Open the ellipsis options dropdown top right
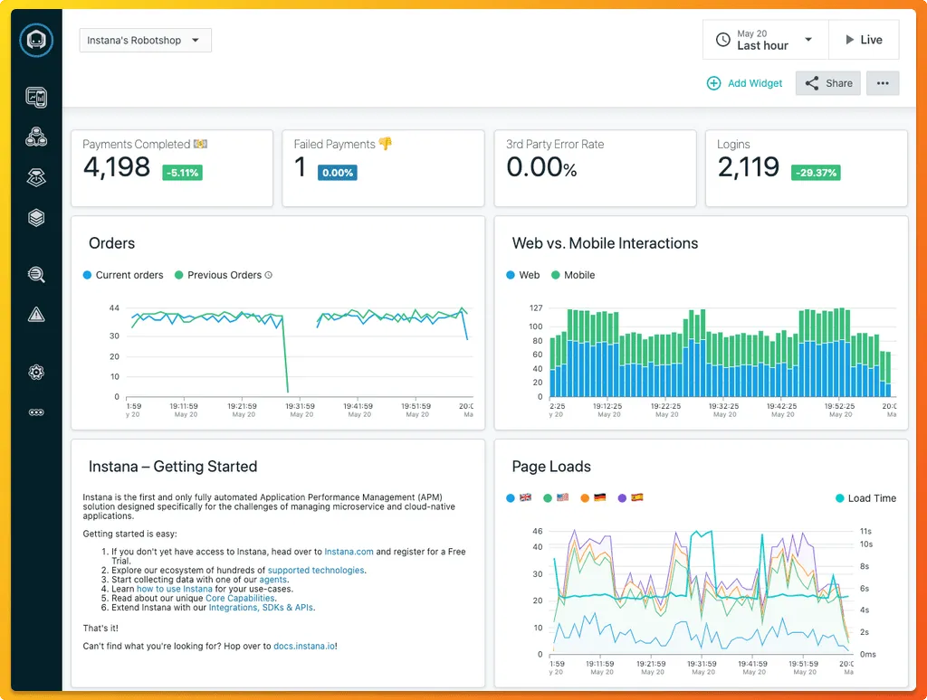Viewport: 927px width, 700px height. 883,82
